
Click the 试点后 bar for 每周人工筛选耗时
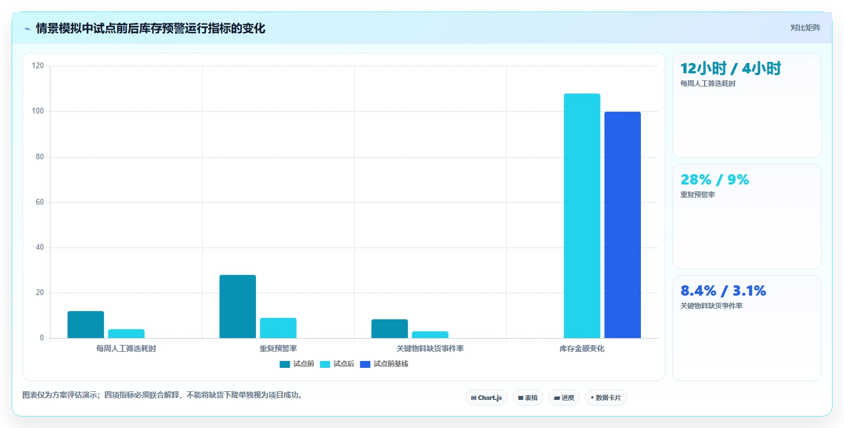(126, 333)
